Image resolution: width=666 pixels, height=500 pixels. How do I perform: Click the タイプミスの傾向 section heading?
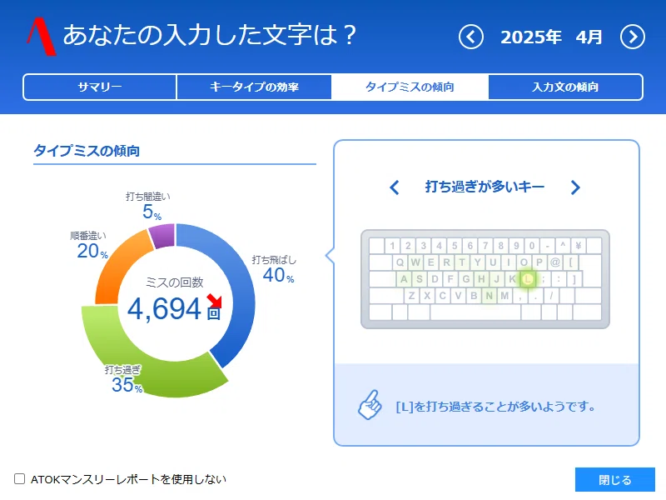87,151
